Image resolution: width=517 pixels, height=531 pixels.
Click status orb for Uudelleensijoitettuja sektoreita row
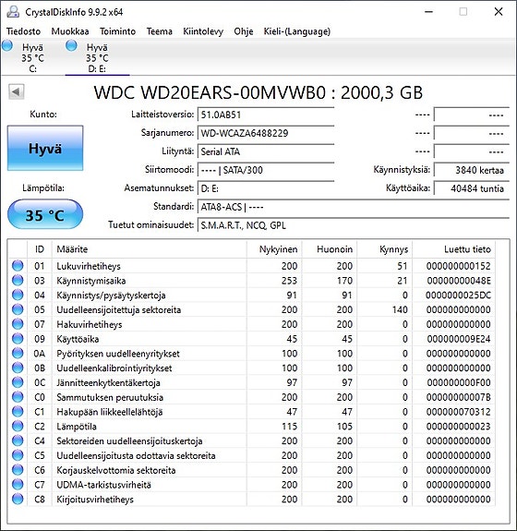[18, 309]
